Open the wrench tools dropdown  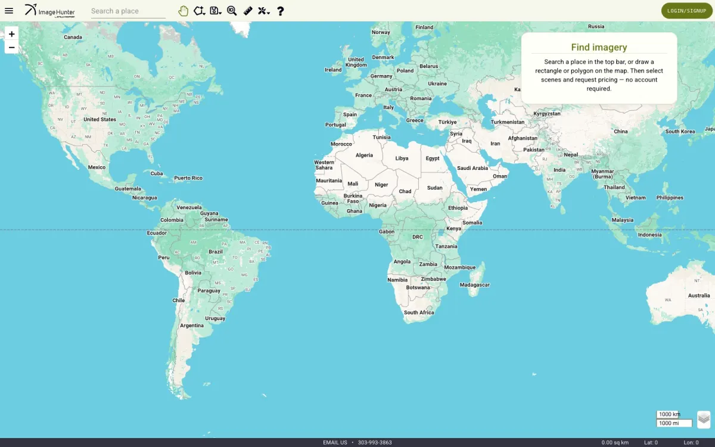[264, 11]
